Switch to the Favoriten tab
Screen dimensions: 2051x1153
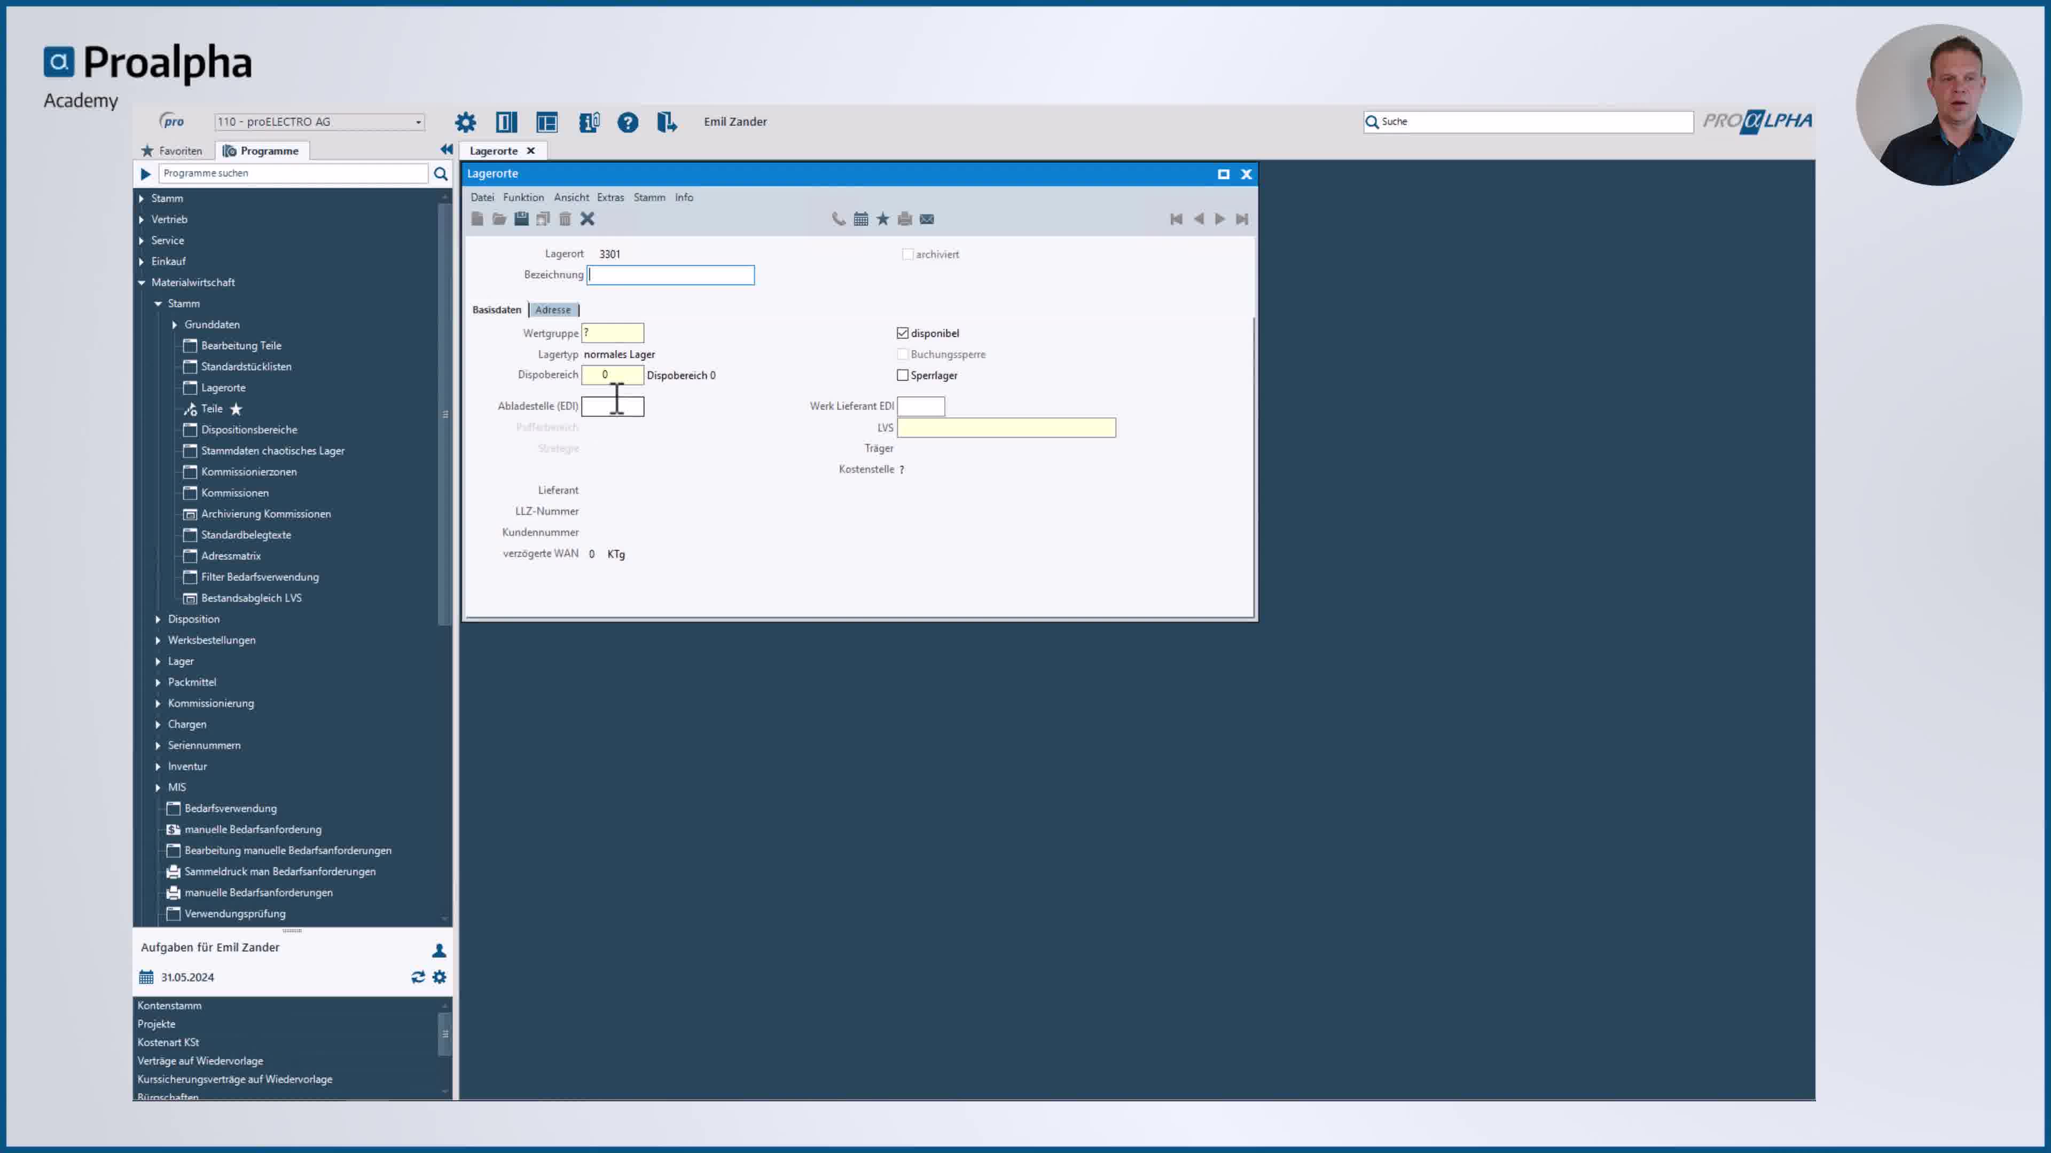[x=172, y=151]
